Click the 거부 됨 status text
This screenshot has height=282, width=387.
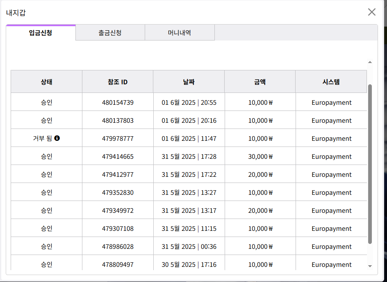click(x=42, y=138)
